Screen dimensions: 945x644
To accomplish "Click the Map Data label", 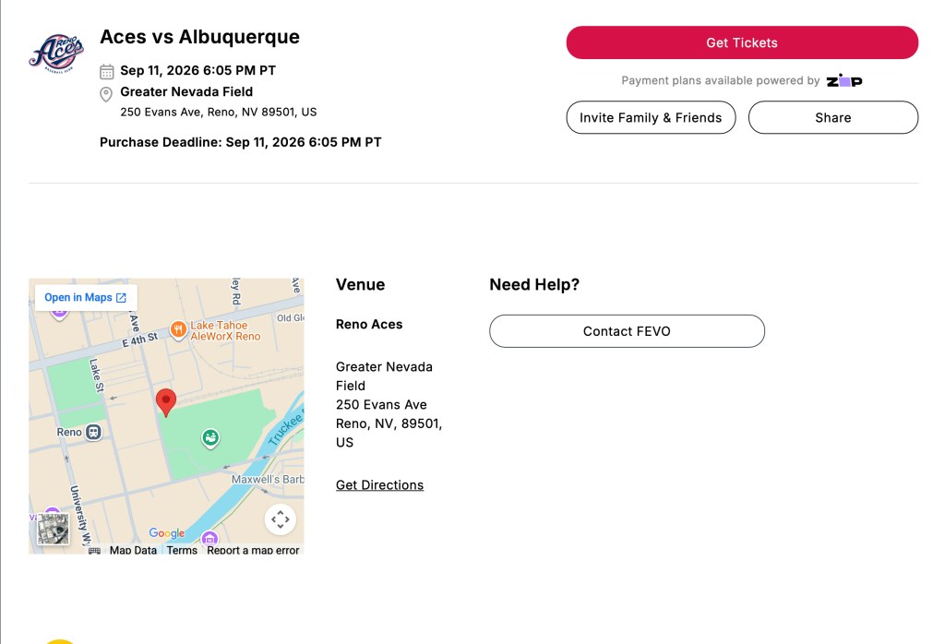I will click(x=133, y=550).
